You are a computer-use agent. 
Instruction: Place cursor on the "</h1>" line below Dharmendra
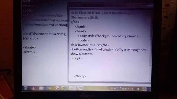[x=75, y=22]
